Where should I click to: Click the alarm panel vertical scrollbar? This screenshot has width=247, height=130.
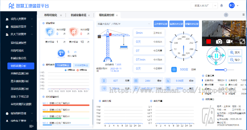(x=93, y=112)
